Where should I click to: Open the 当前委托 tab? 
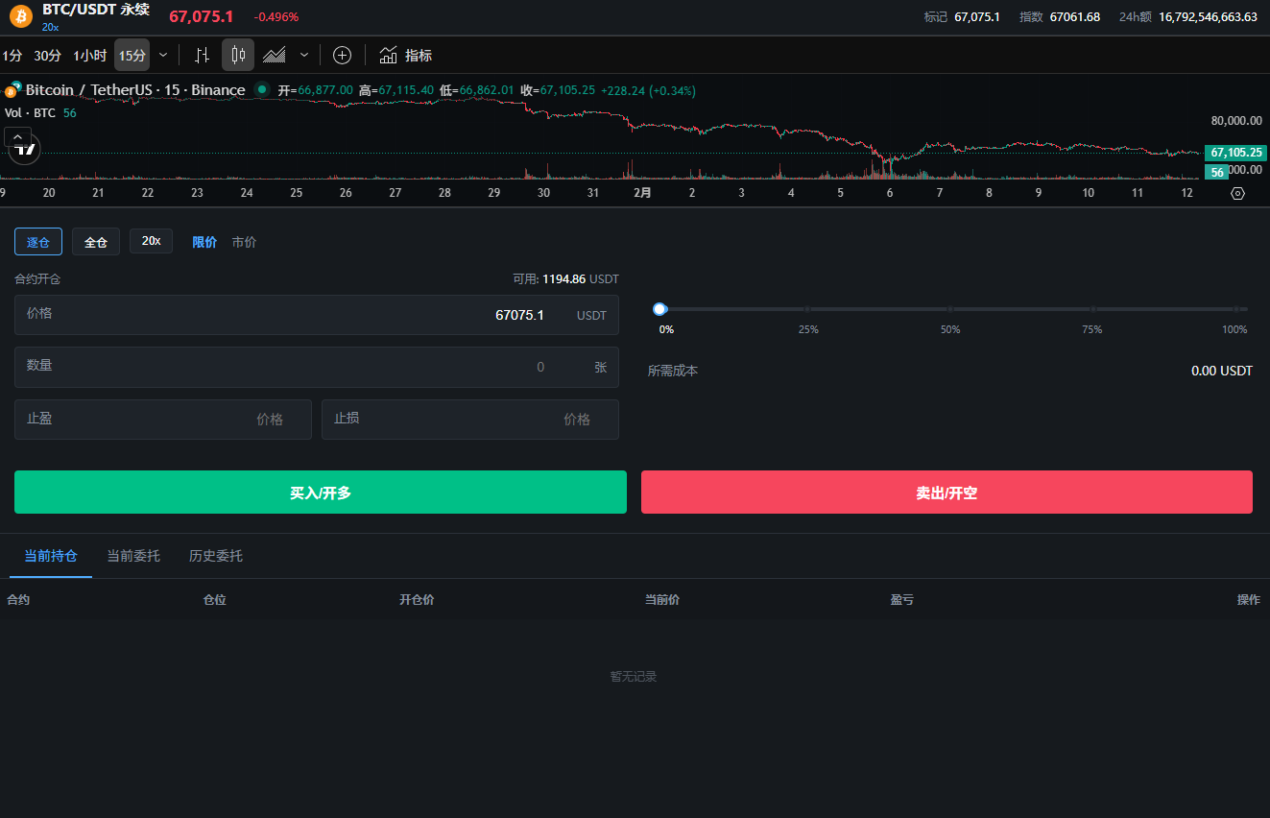[x=133, y=556]
